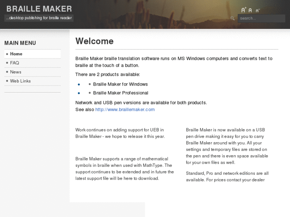Click the '...desktop publishing for braille reader' tagline
The image size is (290, 217).
tap(39, 18)
